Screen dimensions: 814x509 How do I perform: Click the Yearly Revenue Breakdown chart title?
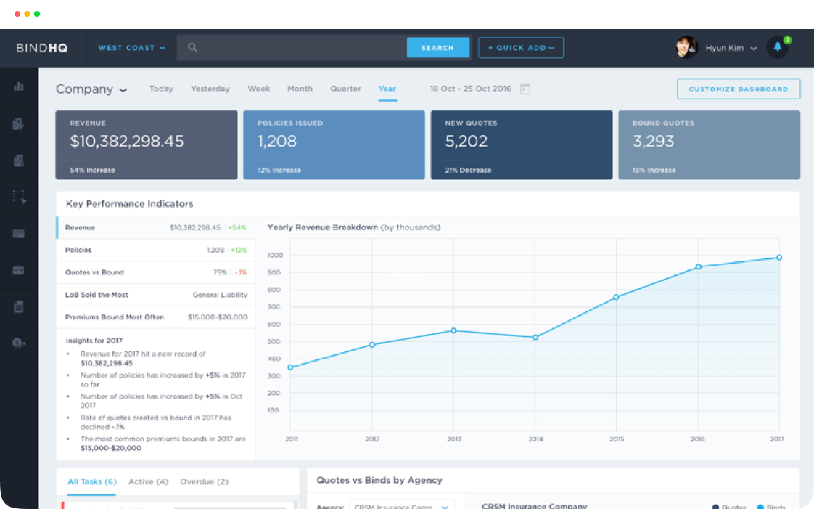(x=354, y=227)
